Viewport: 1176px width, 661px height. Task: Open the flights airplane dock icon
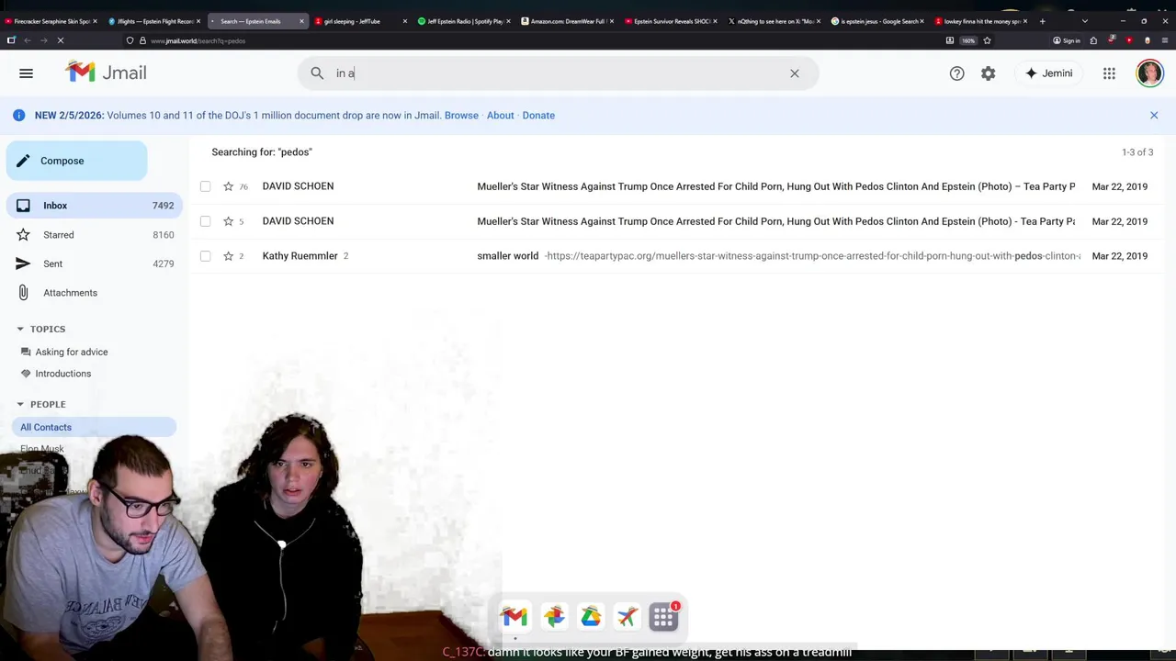pos(628,616)
